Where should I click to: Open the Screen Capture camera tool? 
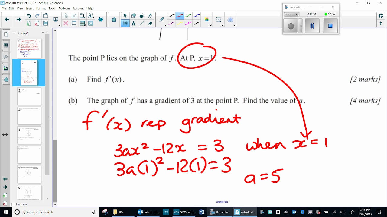tap(74, 16)
